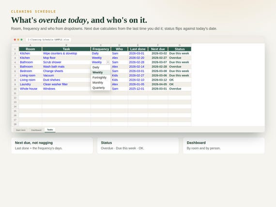Click the 2-Cleaning-Schedule-SAMPLE.xlsx file tab
The height and width of the screenshot is (207, 276).
[48, 40]
